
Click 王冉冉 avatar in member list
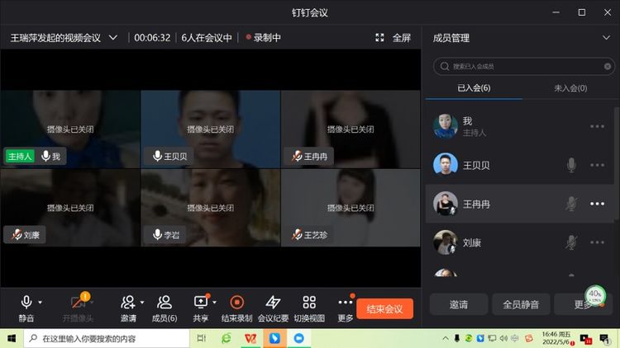(446, 203)
